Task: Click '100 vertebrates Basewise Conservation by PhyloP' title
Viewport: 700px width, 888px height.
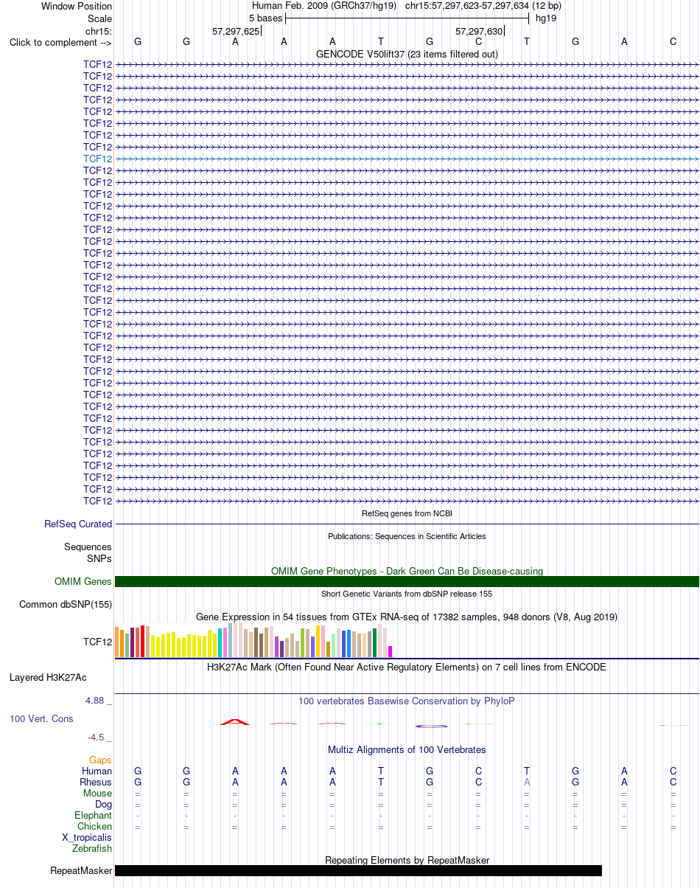Action: 407,701
